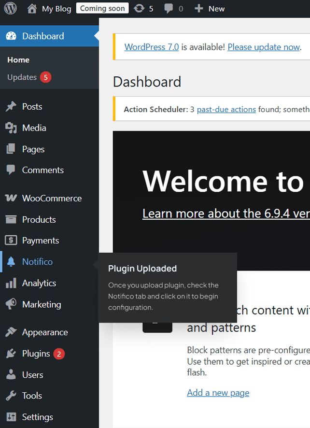Open the past-due actions link
The height and width of the screenshot is (428, 310).
pos(226,109)
